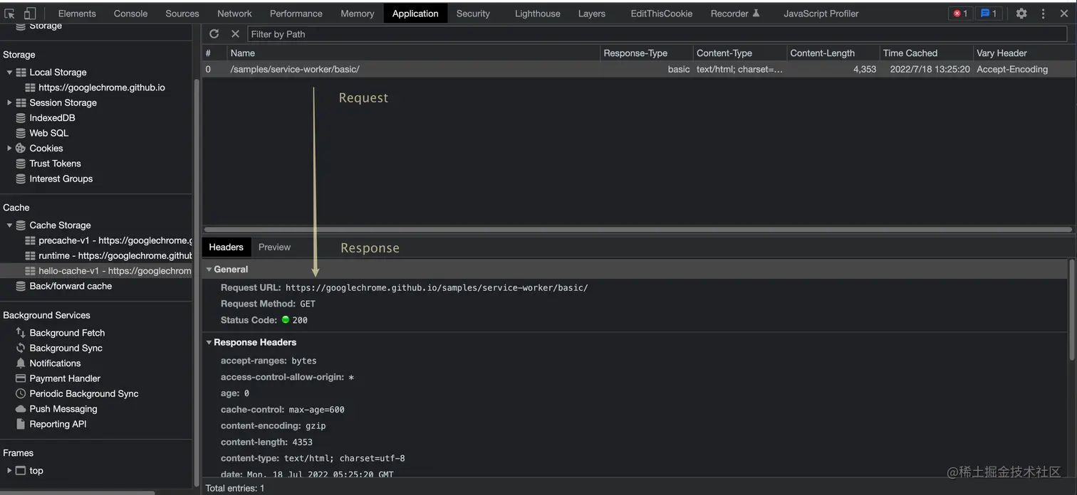Image resolution: width=1077 pixels, height=495 pixels.
Task: Sort by Content-Length column header
Action: point(833,53)
